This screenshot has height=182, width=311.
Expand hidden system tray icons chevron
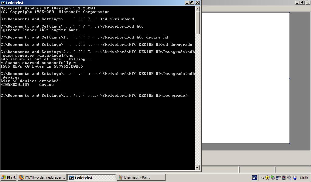262,178
